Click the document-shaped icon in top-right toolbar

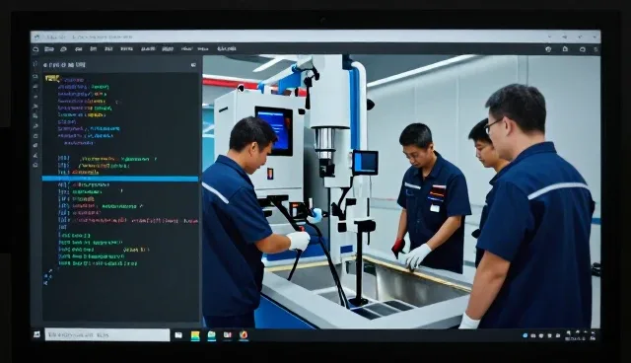(565, 48)
